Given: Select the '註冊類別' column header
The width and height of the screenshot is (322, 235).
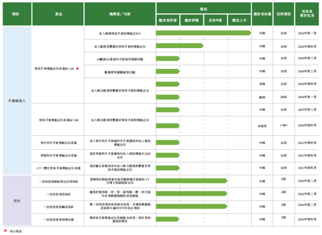Looking at the screenshot, I should (284, 14).
